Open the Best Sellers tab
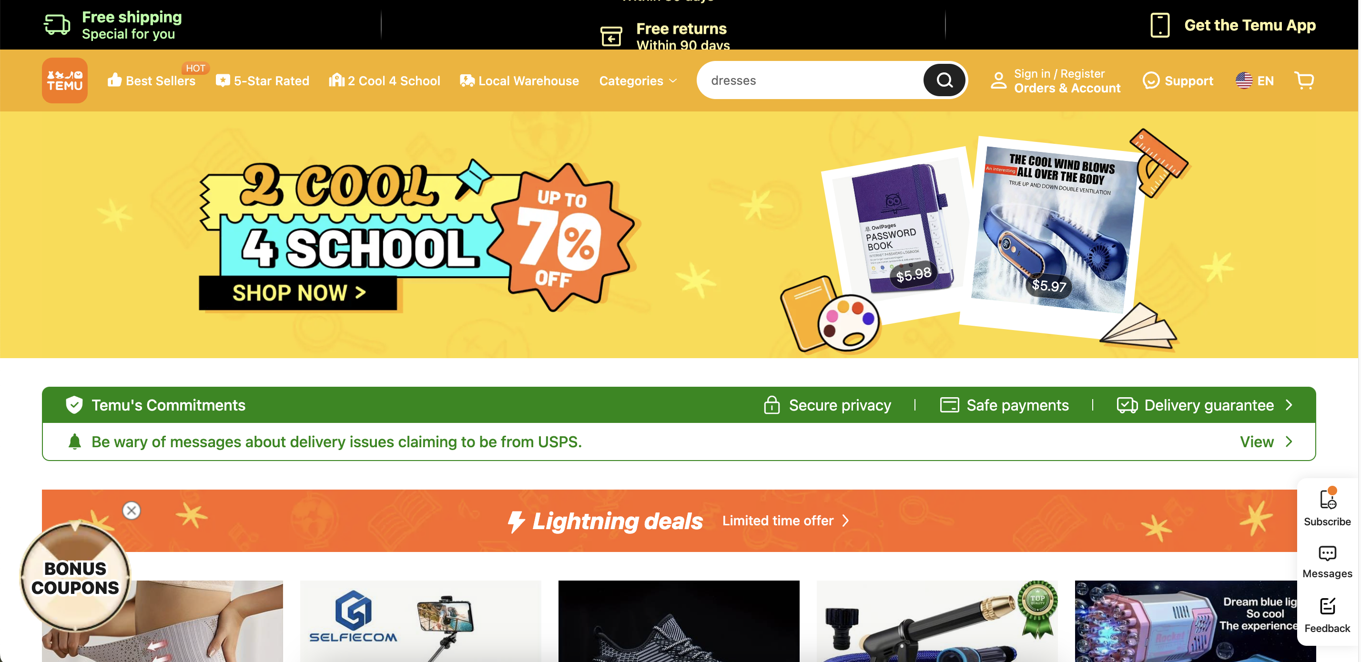The image size is (1361, 662). click(151, 81)
